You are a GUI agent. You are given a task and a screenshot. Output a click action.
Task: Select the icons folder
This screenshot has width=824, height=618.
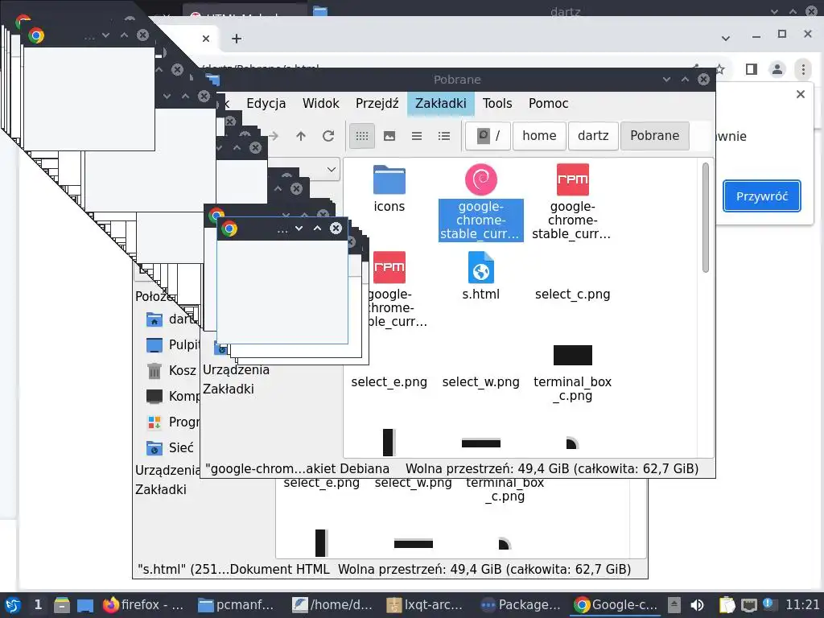(389, 189)
